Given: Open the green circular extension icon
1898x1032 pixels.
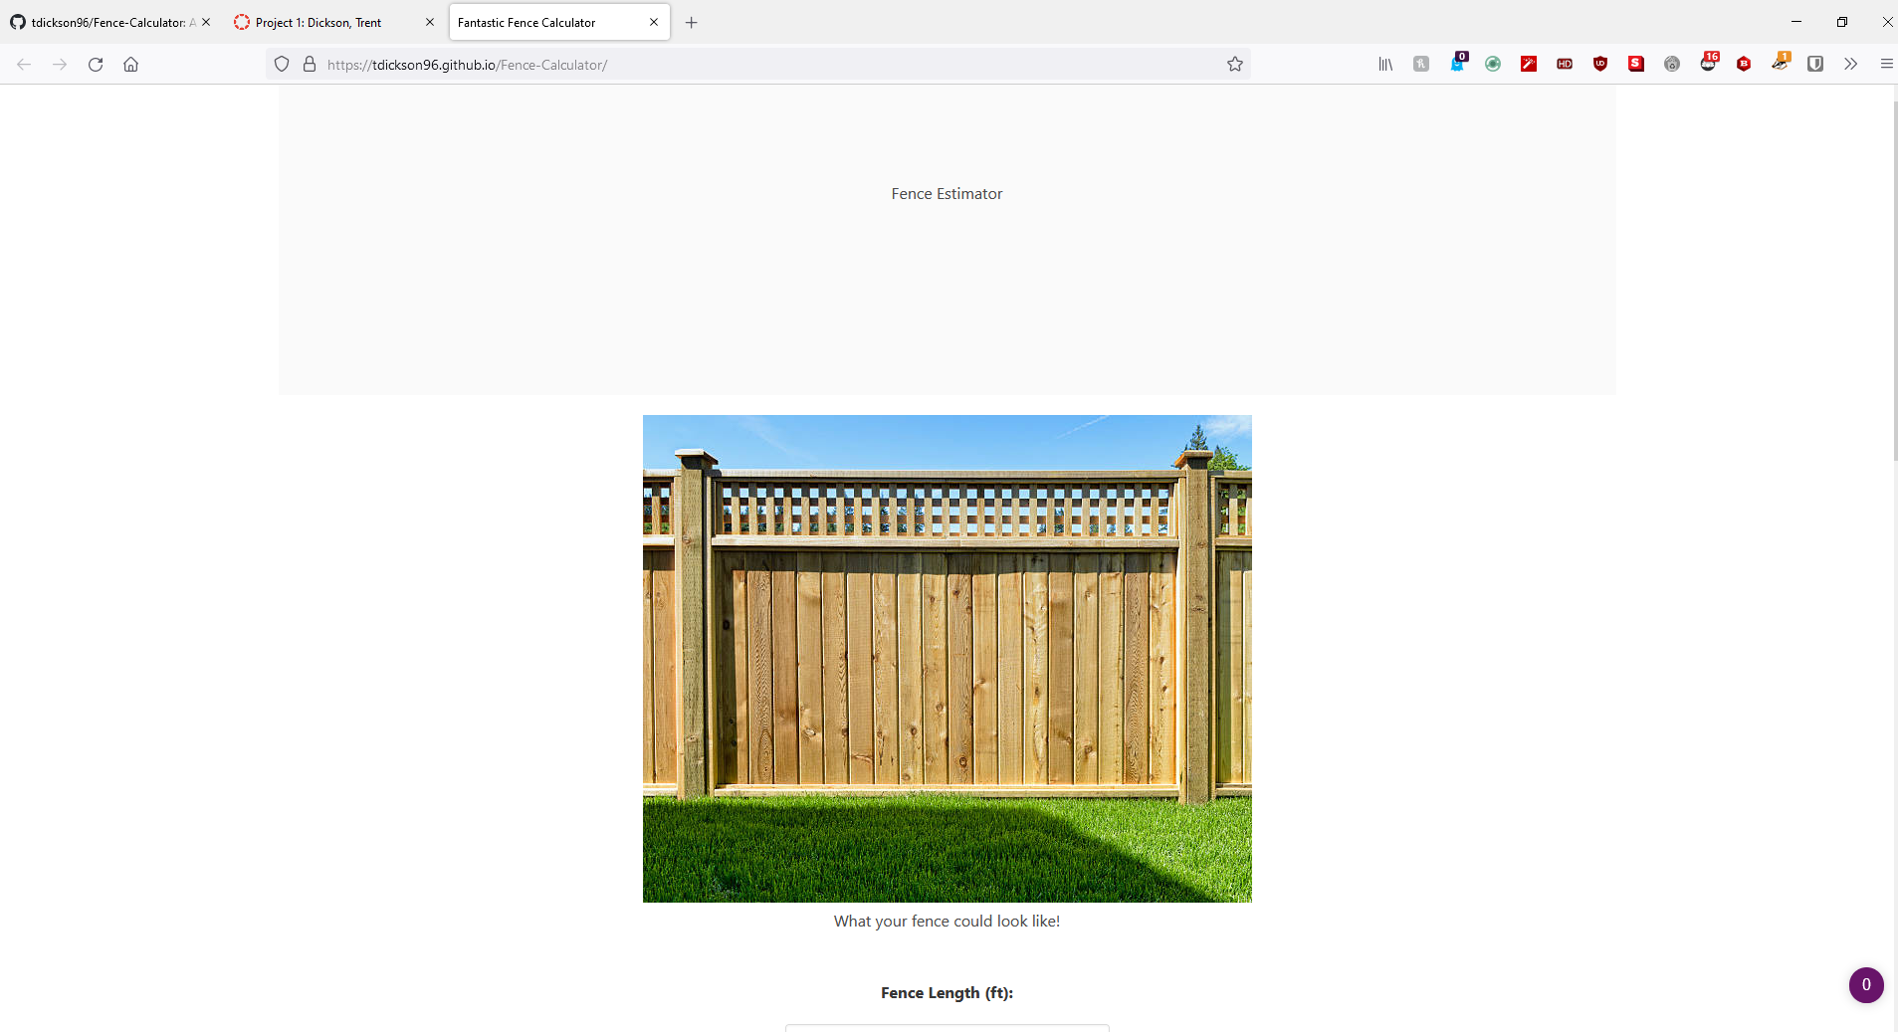Looking at the screenshot, I should pos(1493,65).
